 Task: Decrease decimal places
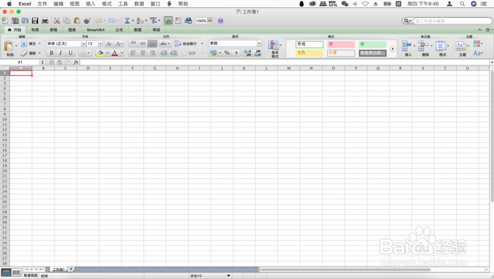pos(257,53)
